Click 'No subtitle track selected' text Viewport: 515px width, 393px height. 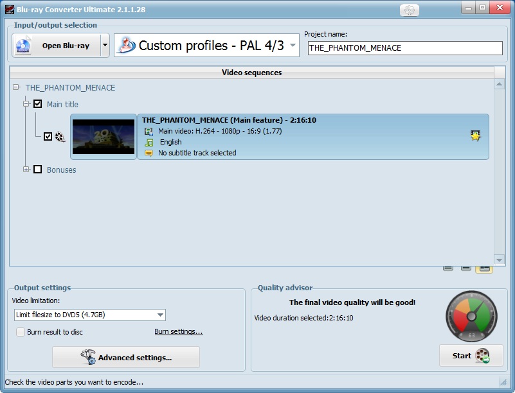click(197, 153)
